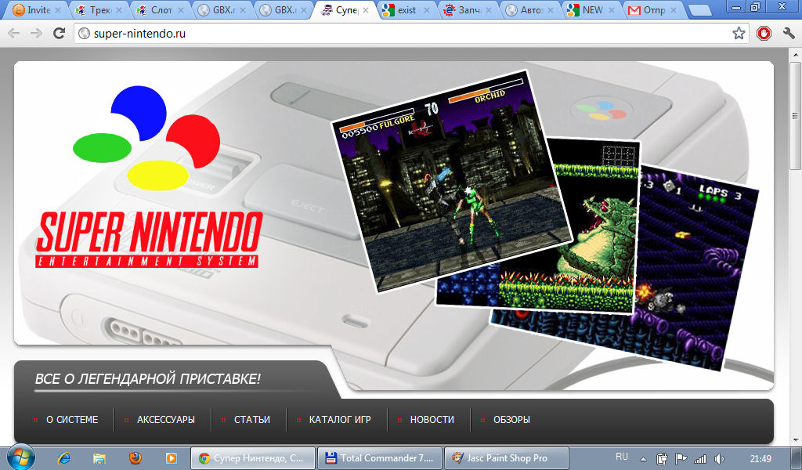Viewport: 802px width, 470px height.
Task: Open the О СИСТЕМЕ page
Action: pos(72,420)
